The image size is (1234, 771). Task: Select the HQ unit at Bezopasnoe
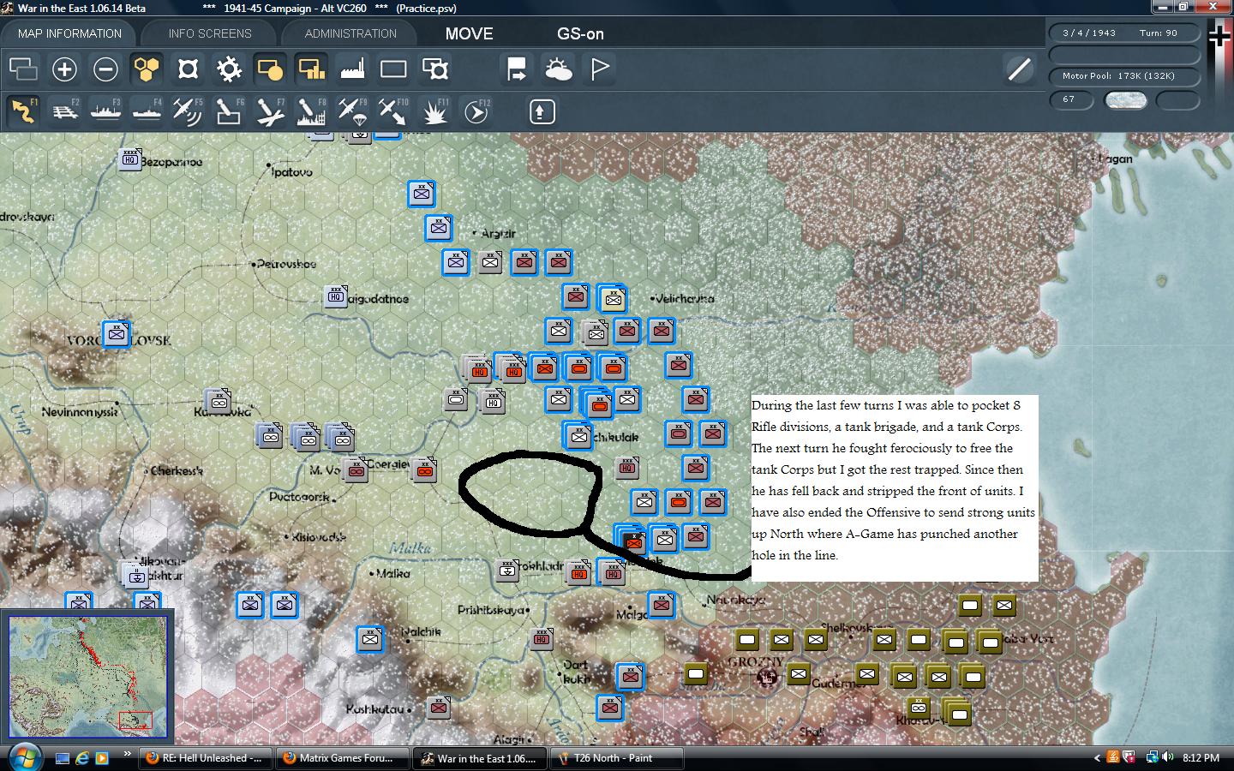click(x=129, y=158)
